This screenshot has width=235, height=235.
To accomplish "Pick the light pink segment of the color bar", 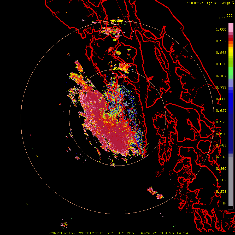I will click(x=231, y=28).
